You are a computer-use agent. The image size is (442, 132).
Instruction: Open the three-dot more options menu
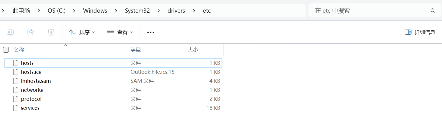tap(151, 32)
